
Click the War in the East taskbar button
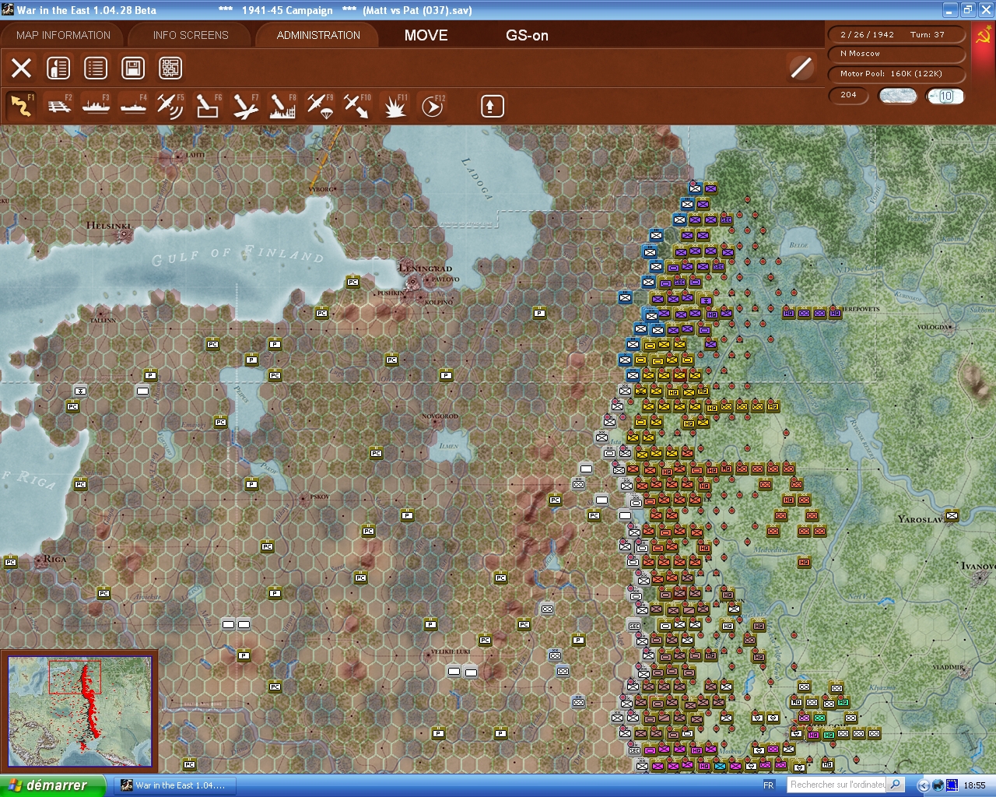(175, 785)
